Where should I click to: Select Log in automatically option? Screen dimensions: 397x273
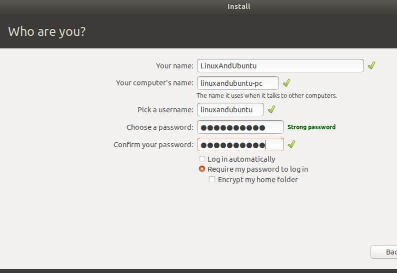[202, 159]
